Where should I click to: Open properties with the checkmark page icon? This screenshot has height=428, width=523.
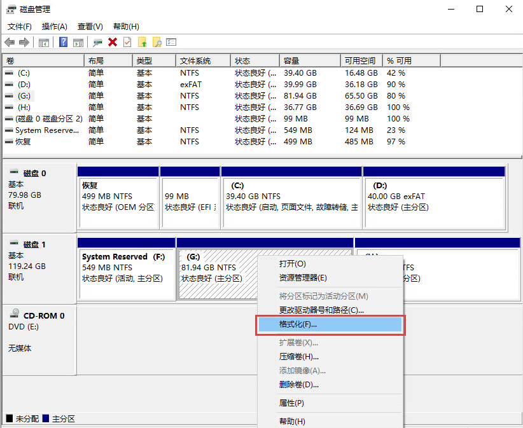pos(127,42)
